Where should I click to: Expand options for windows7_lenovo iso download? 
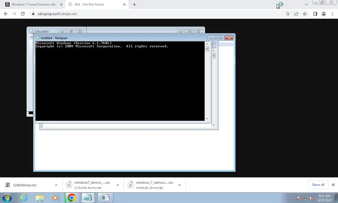pyautogui.click(x=118, y=185)
